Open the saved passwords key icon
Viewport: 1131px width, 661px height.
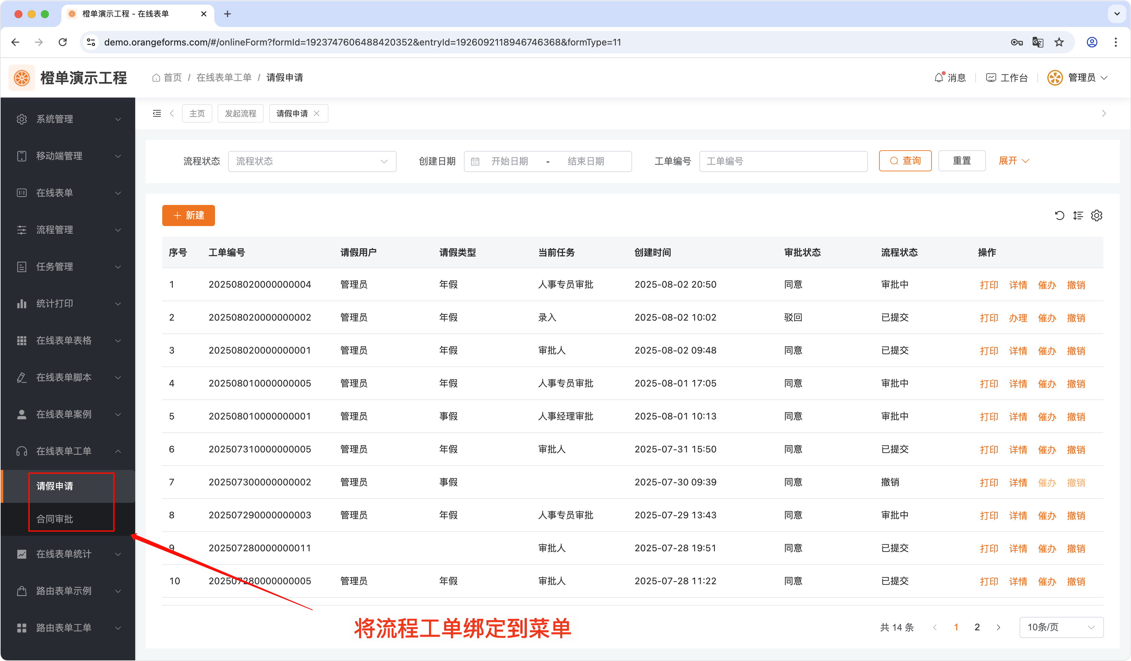(1016, 42)
